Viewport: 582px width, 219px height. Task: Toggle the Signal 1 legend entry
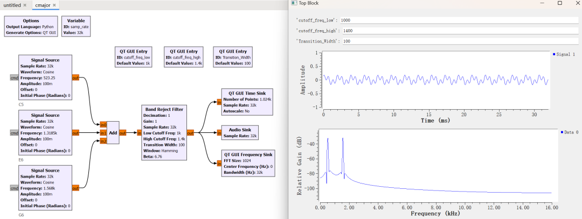pos(564,54)
